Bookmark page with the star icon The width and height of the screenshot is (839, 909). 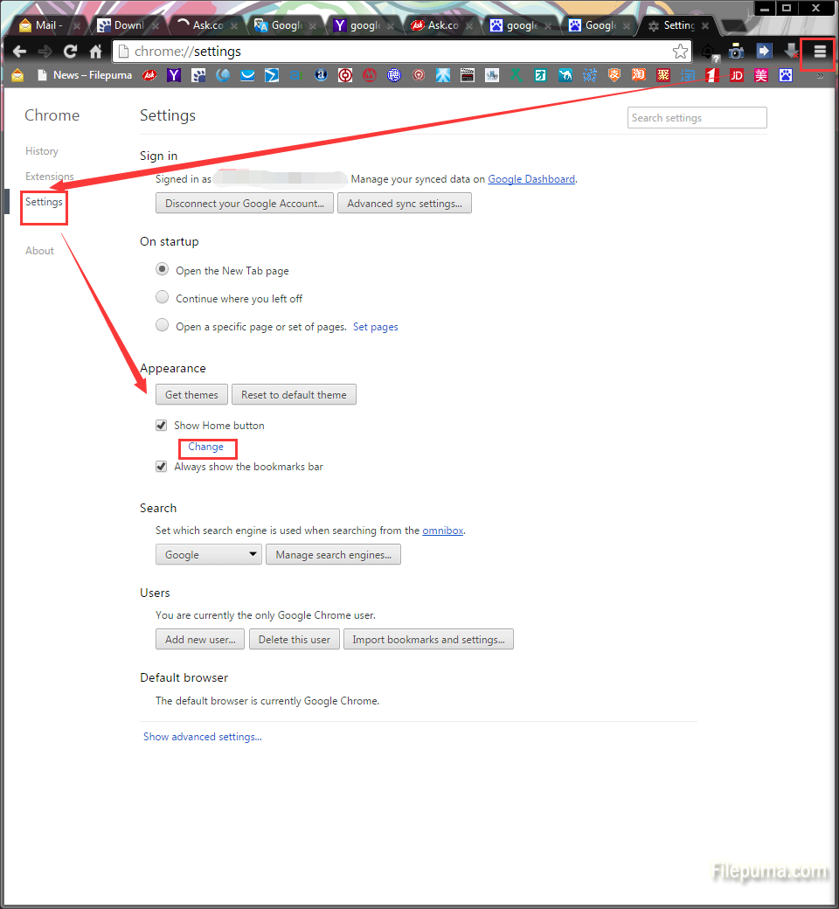coord(680,52)
